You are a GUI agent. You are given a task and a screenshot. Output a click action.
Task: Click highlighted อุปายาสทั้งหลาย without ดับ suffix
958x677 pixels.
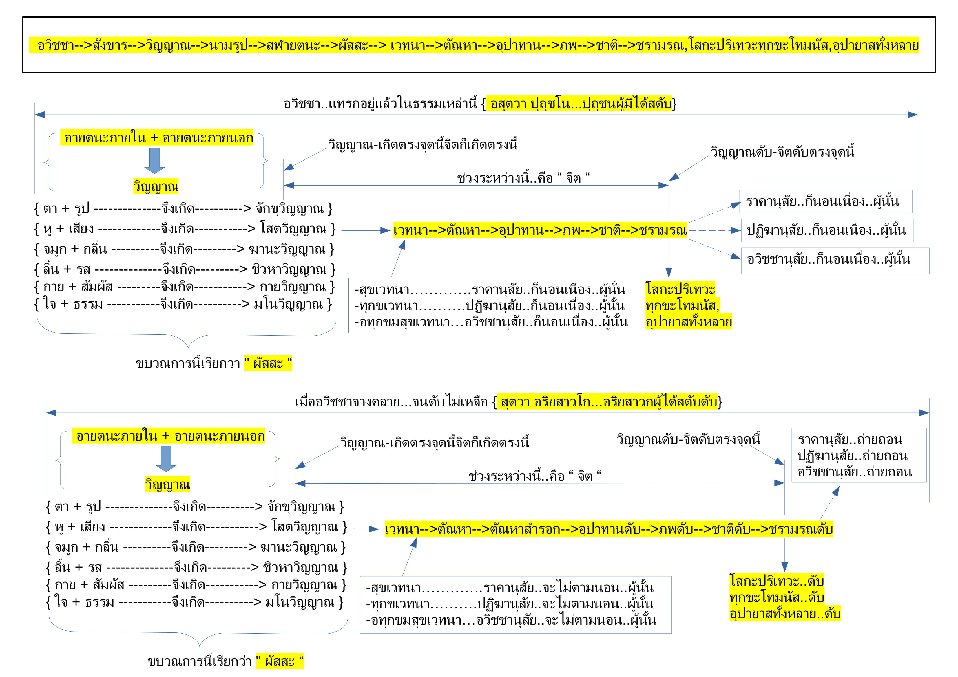[x=689, y=322]
